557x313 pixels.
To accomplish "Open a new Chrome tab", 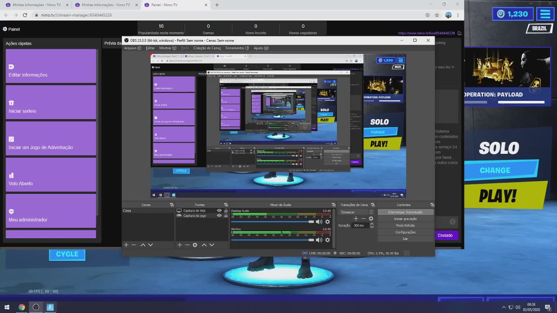I will point(217,5).
